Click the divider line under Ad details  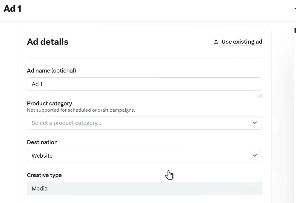[144, 58]
